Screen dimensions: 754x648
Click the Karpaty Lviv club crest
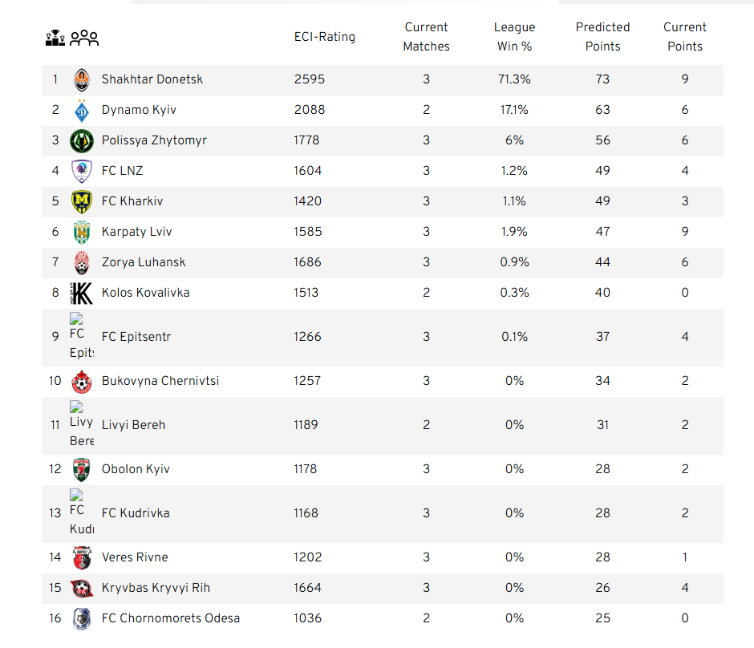82,233
